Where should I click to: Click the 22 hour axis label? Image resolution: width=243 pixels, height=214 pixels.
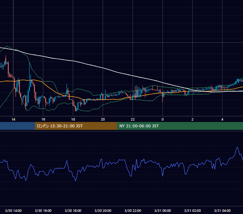click(x=133, y=119)
